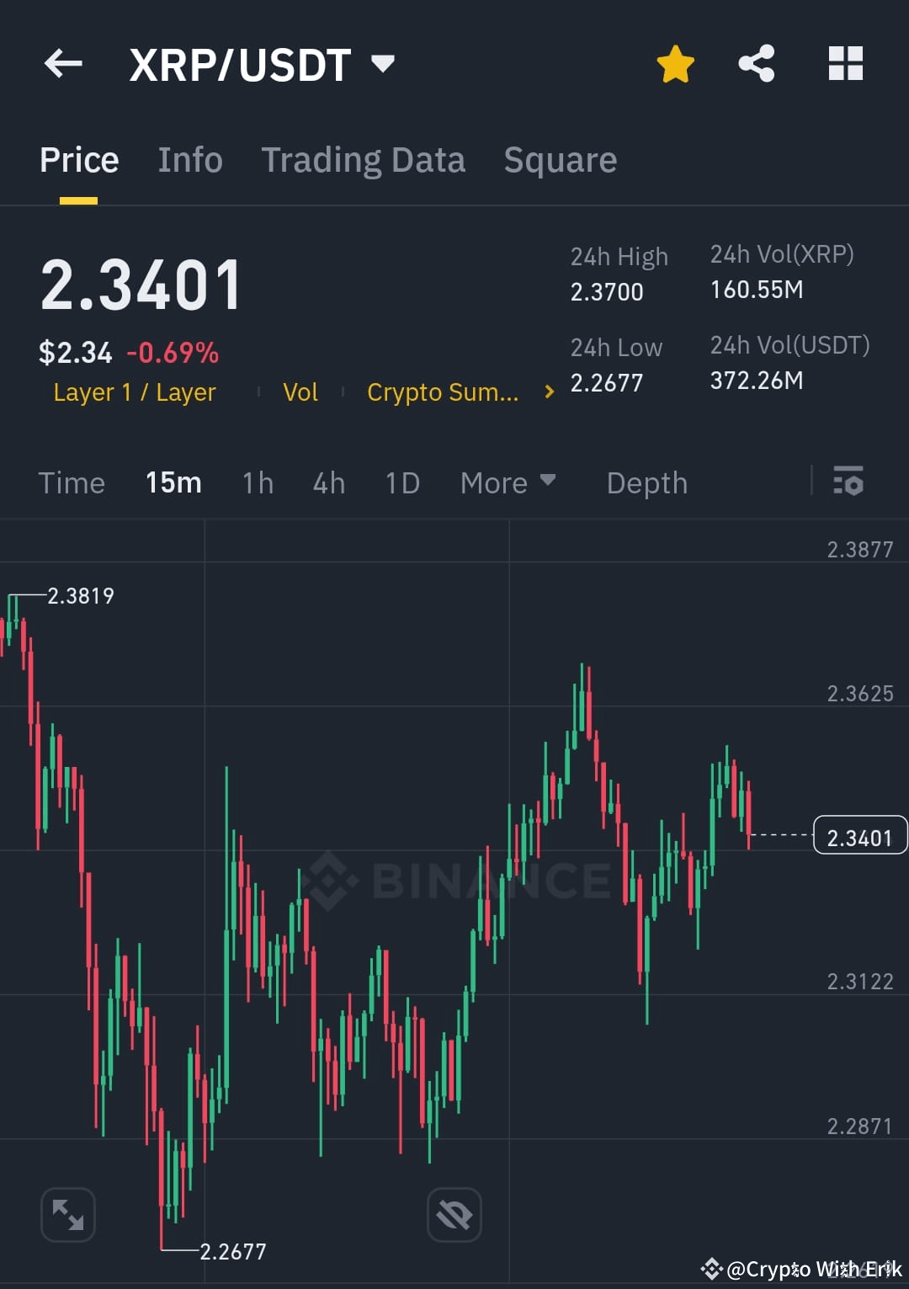
Task: Select the Time interval option
Action: 72,482
